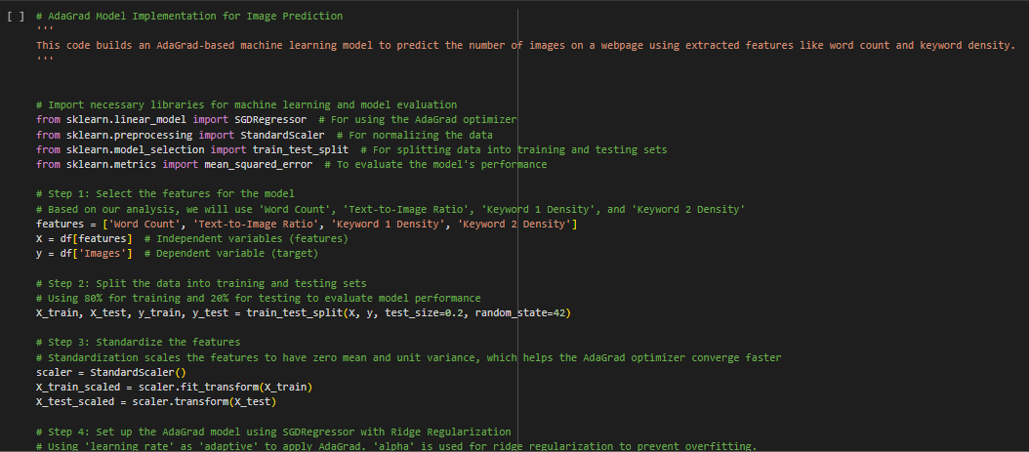Click the '# Step 4: Set up the AdaGrad model' comment
Image resolution: width=1029 pixels, height=452 pixels.
click(273, 432)
